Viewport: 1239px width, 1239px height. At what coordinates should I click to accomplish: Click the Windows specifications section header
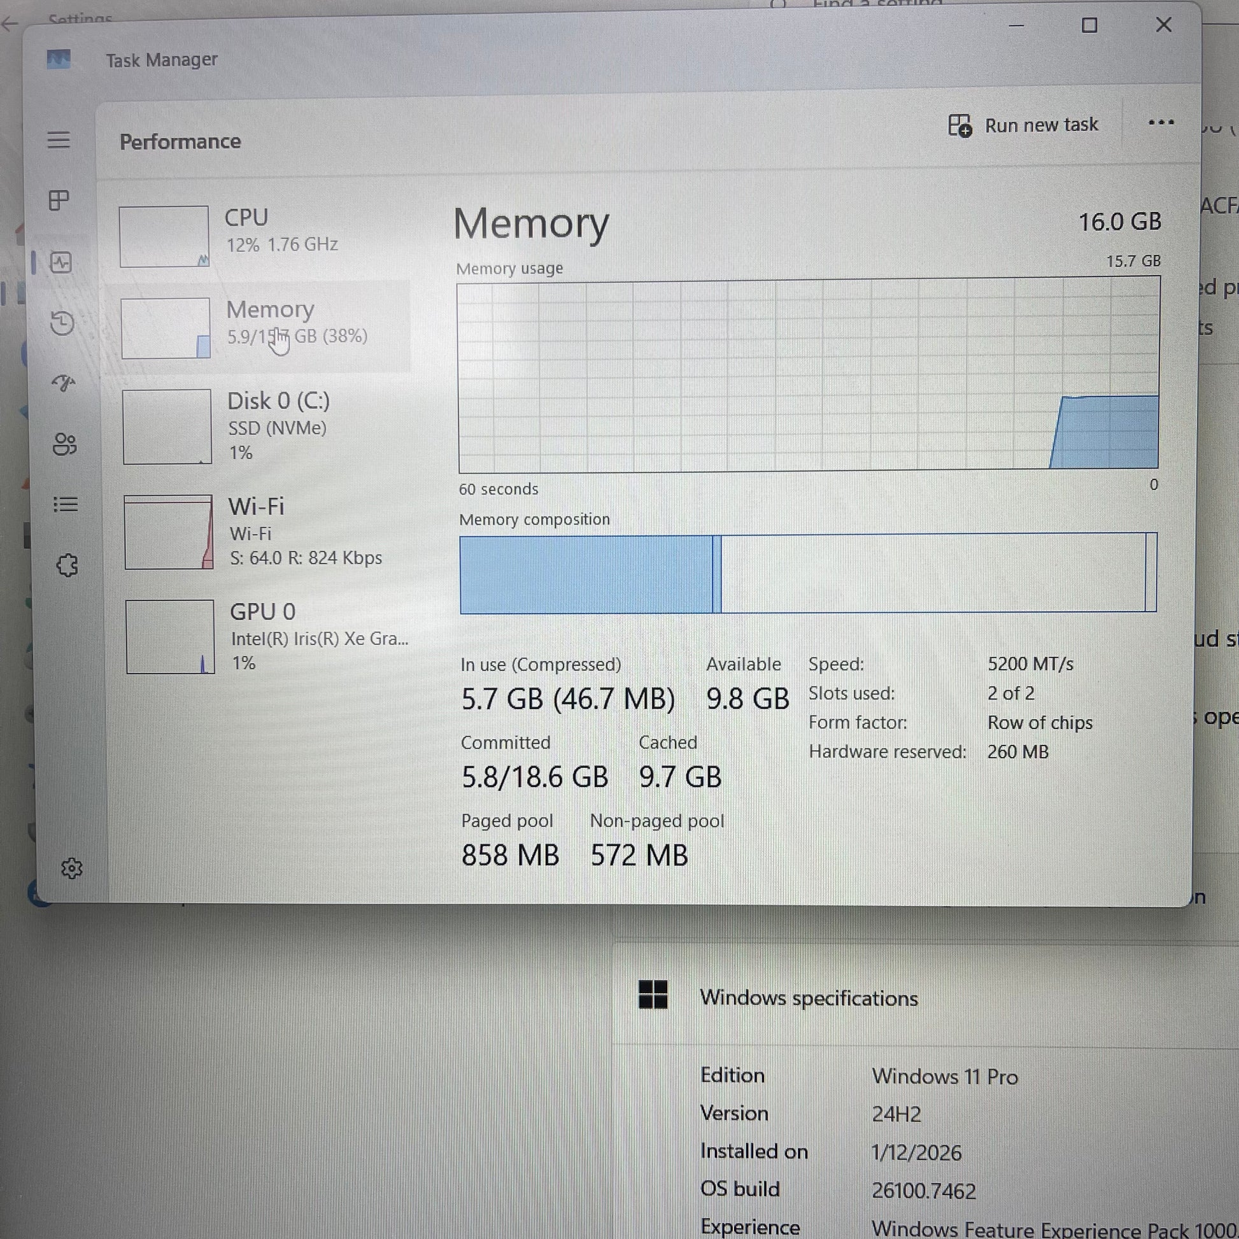pyautogui.click(x=808, y=998)
